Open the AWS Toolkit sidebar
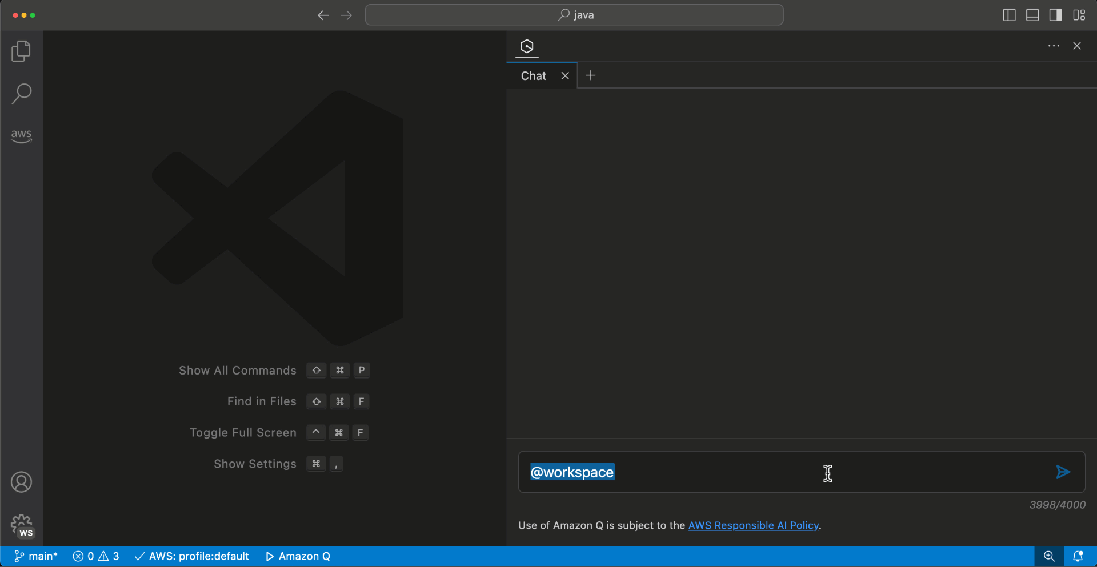Screen dimensions: 1097x567 (x=21, y=136)
